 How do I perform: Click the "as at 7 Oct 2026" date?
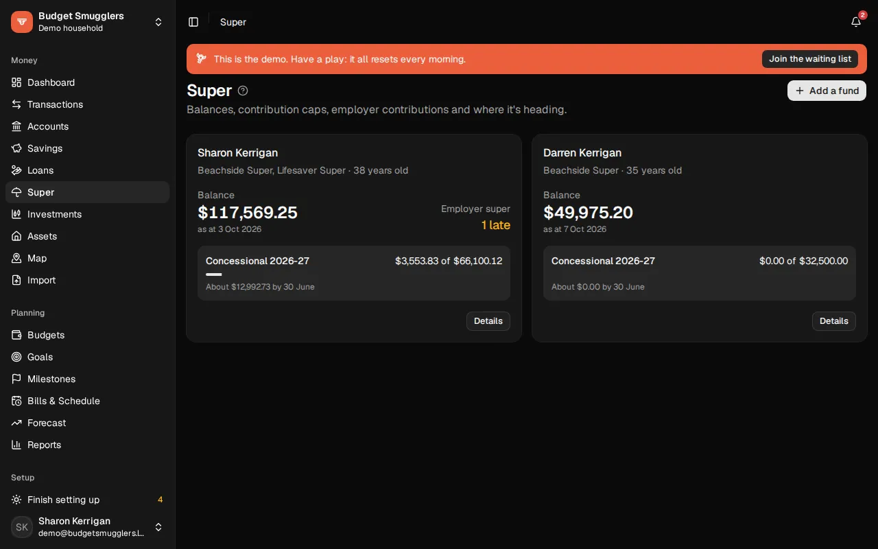[x=575, y=229]
